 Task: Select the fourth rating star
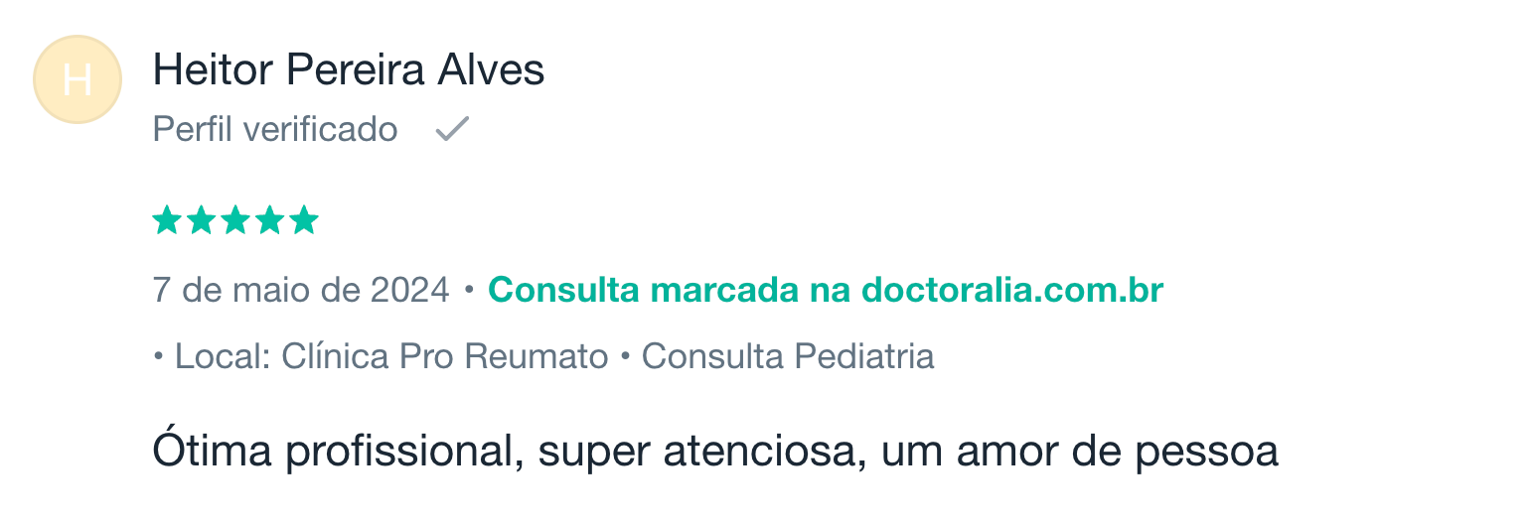[269, 220]
